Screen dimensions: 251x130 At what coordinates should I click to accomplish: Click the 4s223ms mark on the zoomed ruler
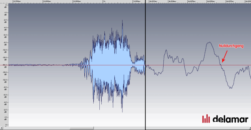[x=153, y=1]
